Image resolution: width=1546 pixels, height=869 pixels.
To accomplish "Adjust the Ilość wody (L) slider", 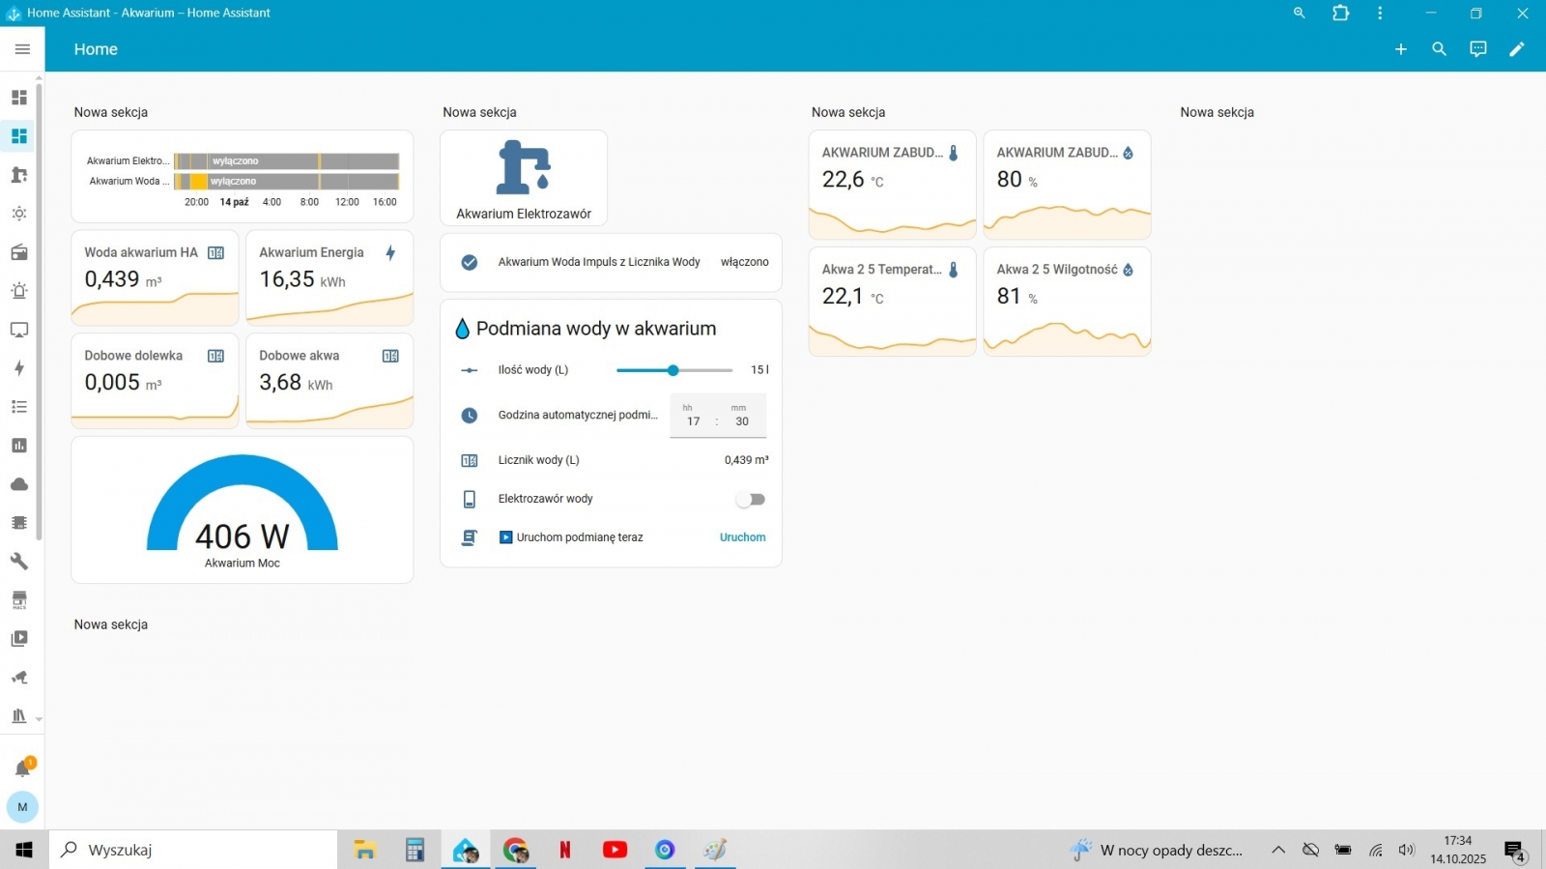I will (674, 370).
